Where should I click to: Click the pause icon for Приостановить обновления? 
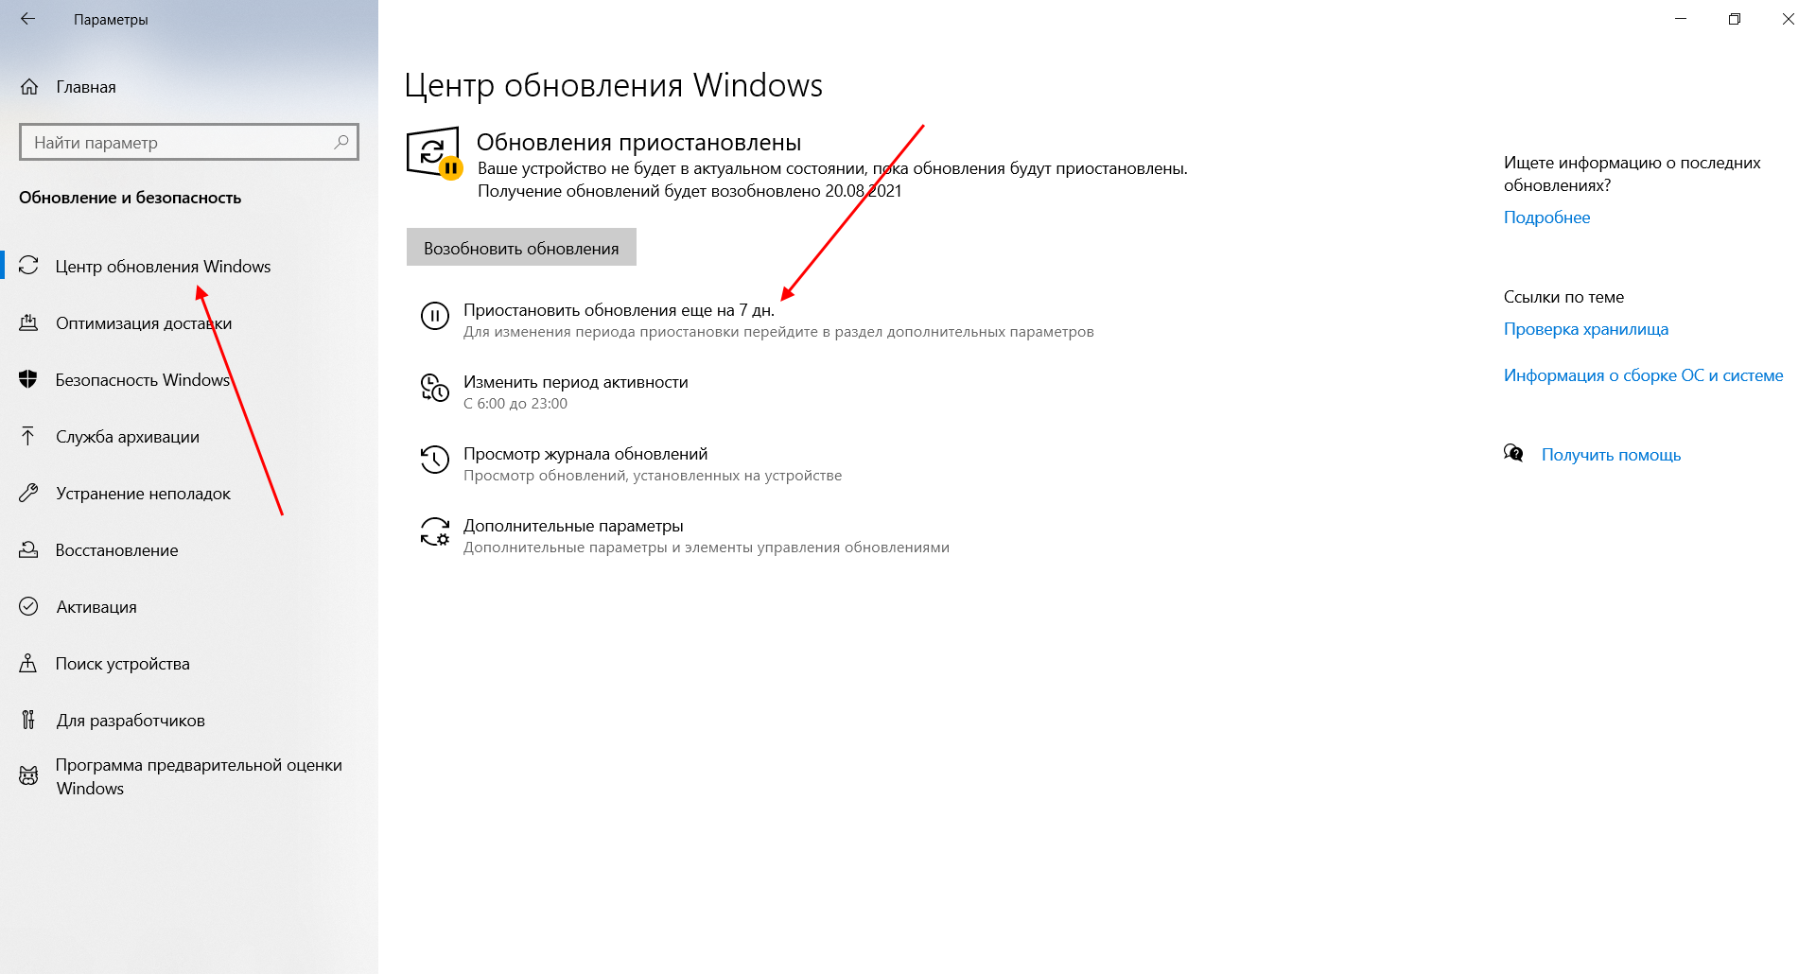434,316
